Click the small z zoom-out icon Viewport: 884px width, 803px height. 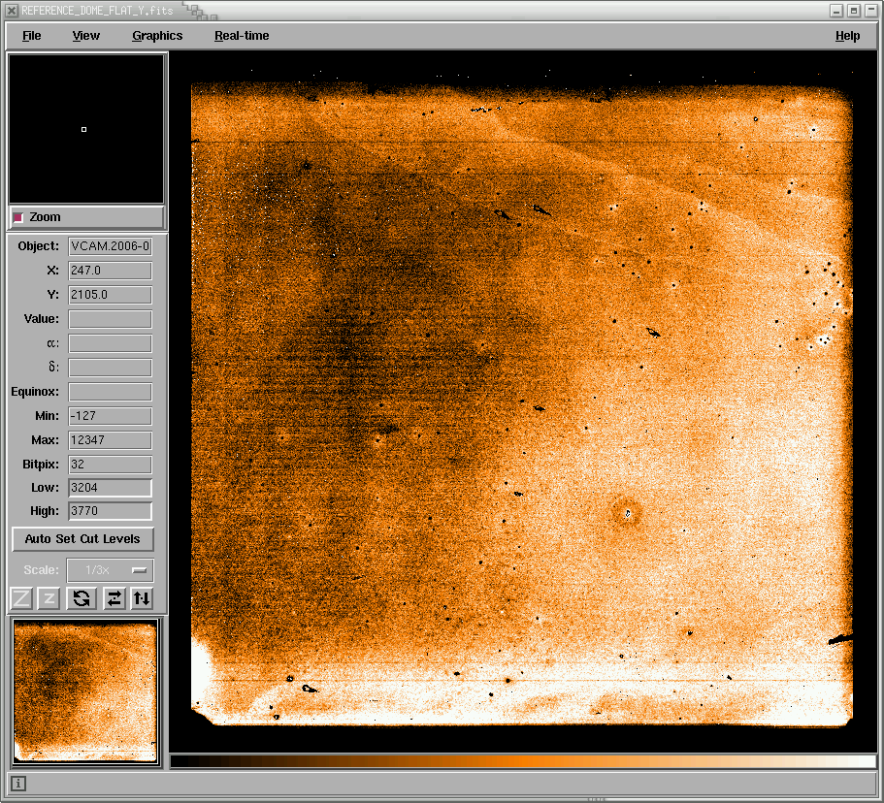(49, 598)
